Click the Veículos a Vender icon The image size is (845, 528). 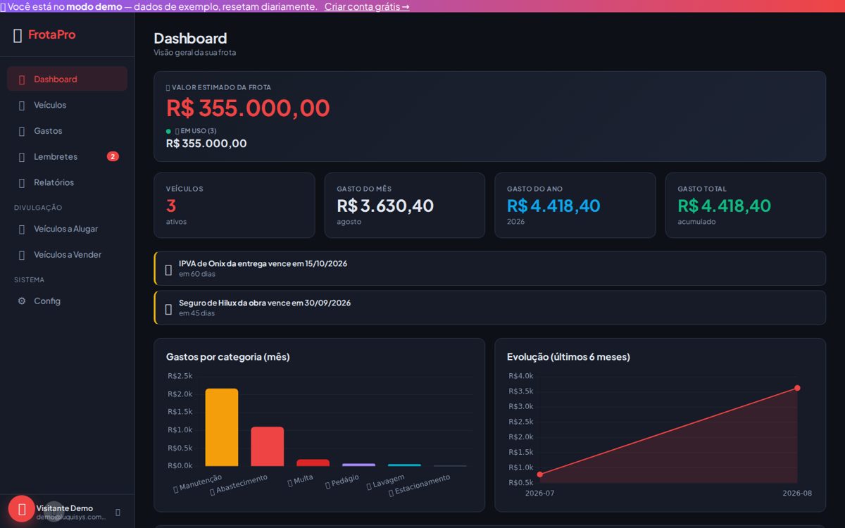[22, 254]
